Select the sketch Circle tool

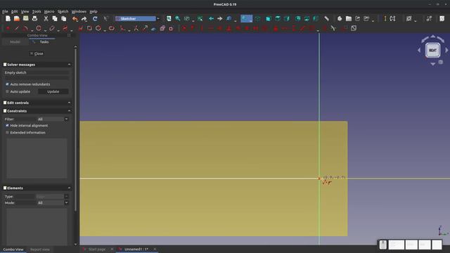39,28
